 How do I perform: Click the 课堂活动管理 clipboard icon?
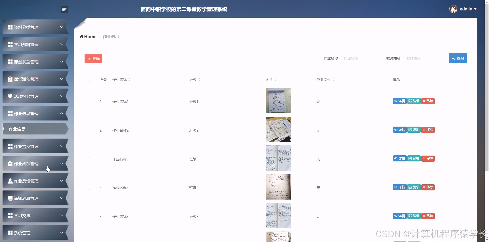coord(10,79)
